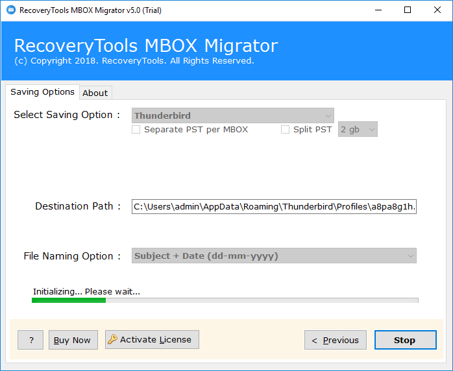Go back with the Previous button
The width and height of the screenshot is (453, 371).
point(336,340)
